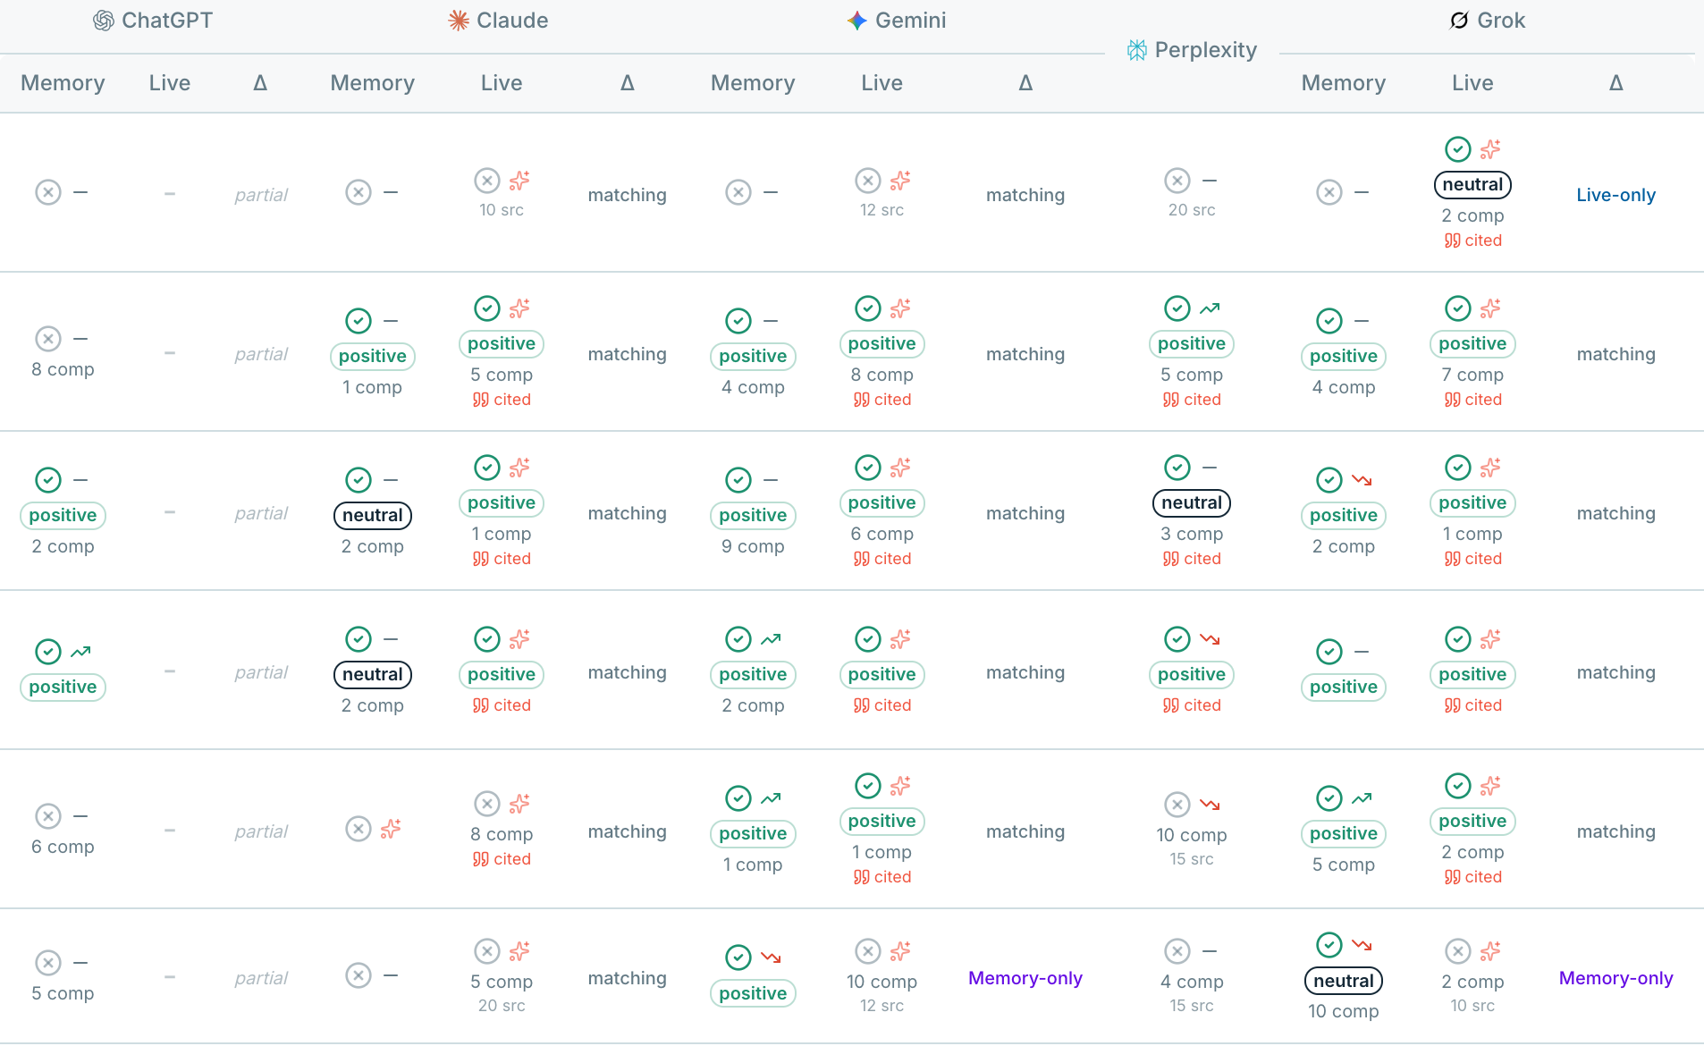
Task: Click the X-circle icon above Perplexity 20 src
Action: 1177,181
